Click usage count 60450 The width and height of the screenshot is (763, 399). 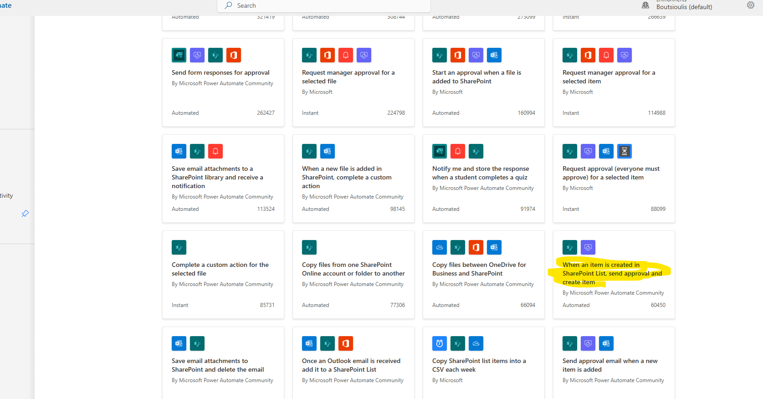coord(658,305)
